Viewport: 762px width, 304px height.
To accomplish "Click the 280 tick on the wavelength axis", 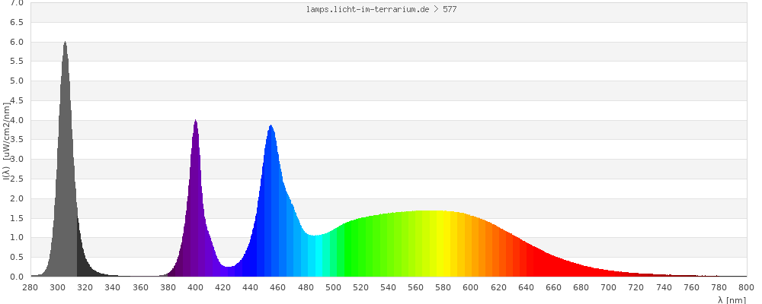I will [30, 287].
